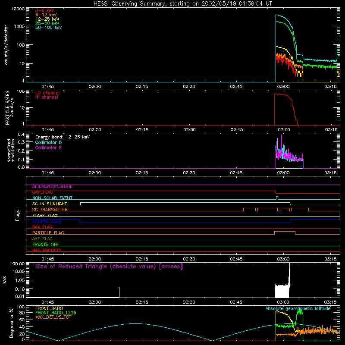Click the 'SC_IN_SUNLIGHT' flag label
The height and width of the screenshot is (345, 345).
click(50, 204)
